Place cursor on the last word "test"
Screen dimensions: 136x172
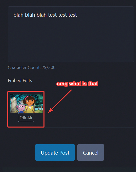click(73, 15)
